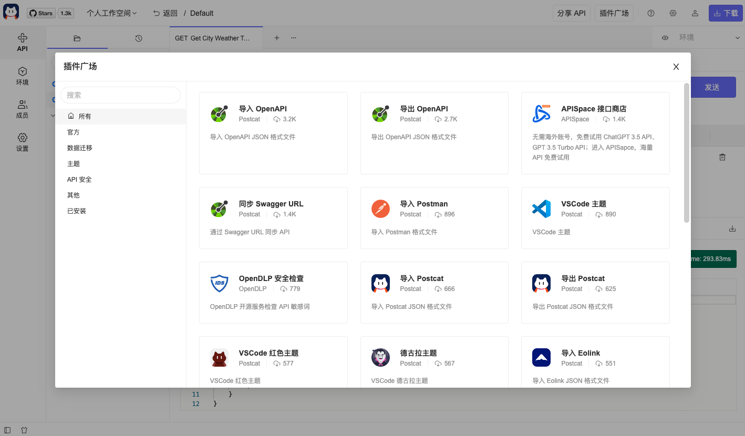
Task: Open the 导入 Postman plugin title
Action: [424, 204]
